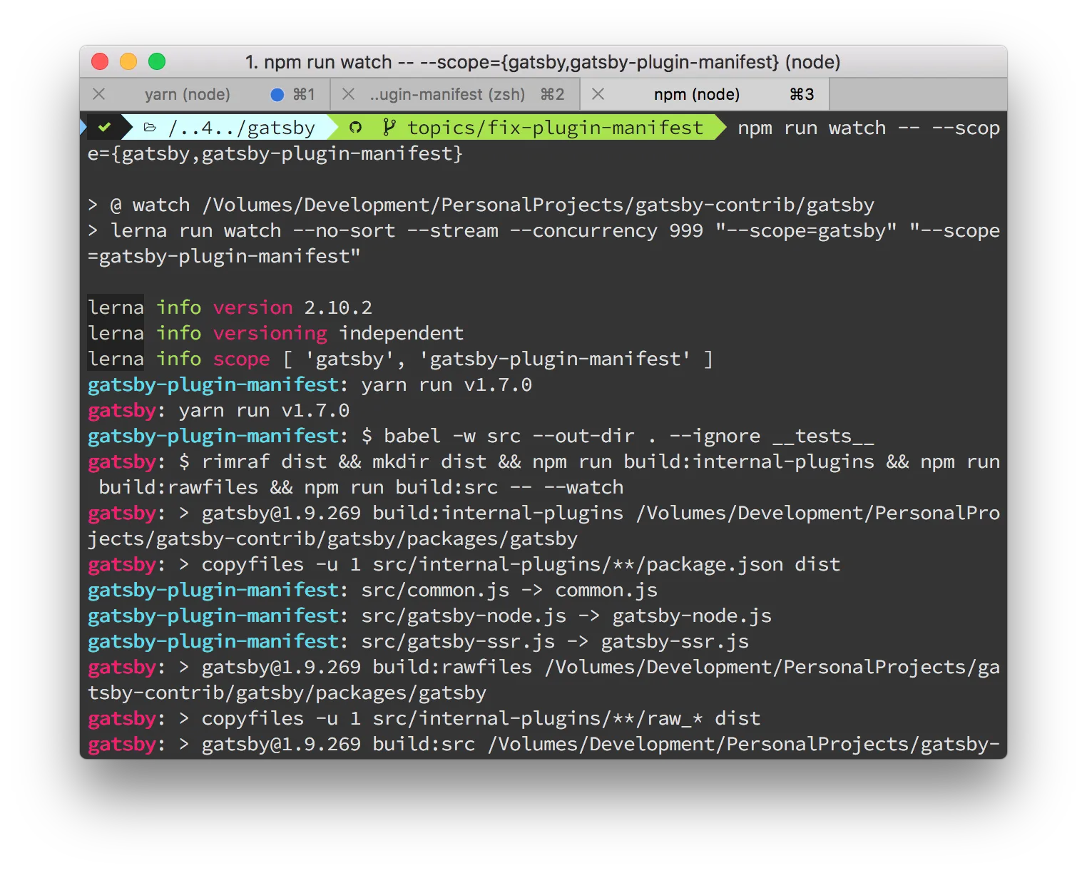The height and width of the screenshot is (873, 1087).
Task: Click the folder icon in the prompt
Action: click(150, 128)
